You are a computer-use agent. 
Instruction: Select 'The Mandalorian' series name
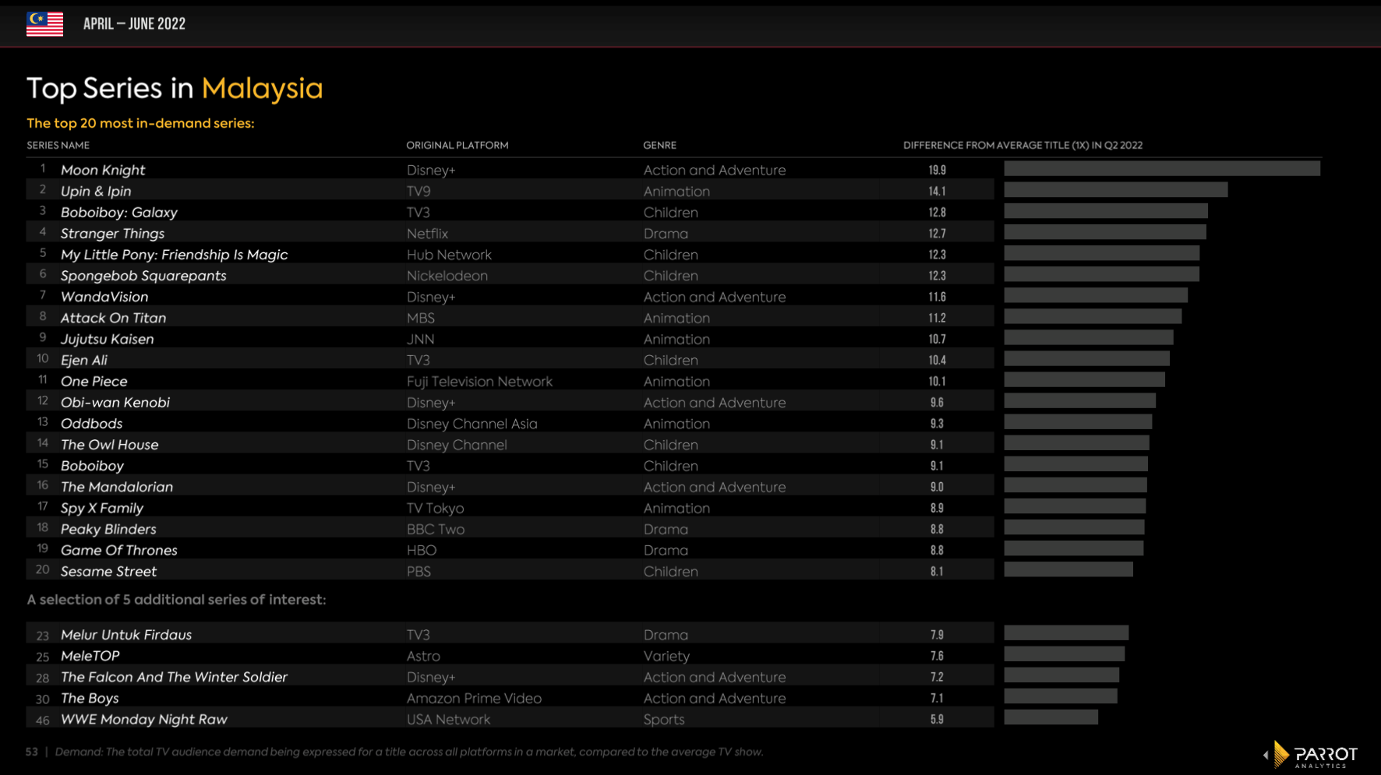(x=117, y=487)
